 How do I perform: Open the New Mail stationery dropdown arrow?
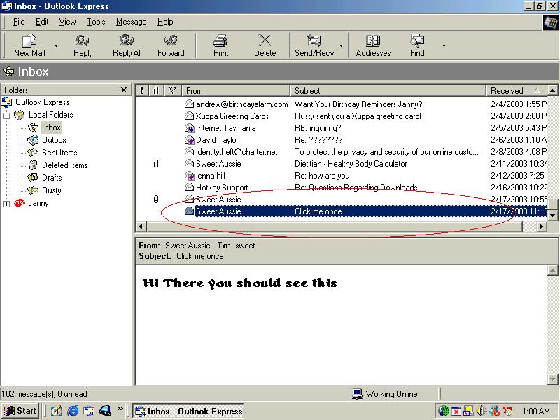coord(56,46)
